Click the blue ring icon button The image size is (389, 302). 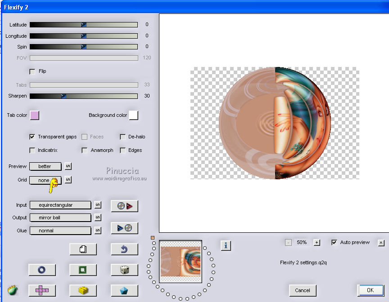[42, 270]
